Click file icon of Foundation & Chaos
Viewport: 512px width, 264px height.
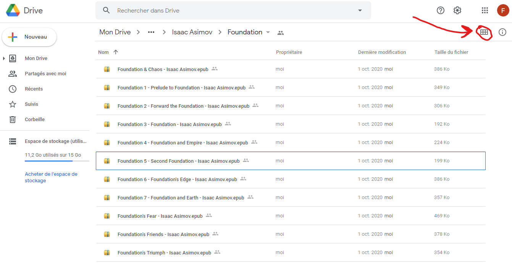[107, 69]
